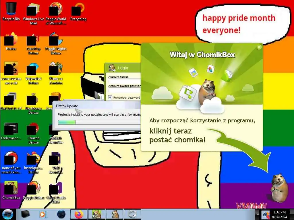Open Peggle World of Warcraft shortcut
The width and height of the screenshot is (294, 220).
point(56,13)
